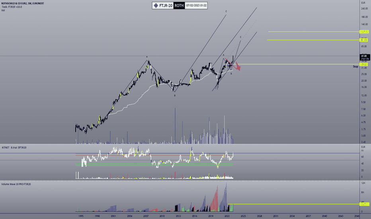This screenshot has height=219, width=371.
Task: Click the 31.00 price axis value
Action: tap(364, 68)
